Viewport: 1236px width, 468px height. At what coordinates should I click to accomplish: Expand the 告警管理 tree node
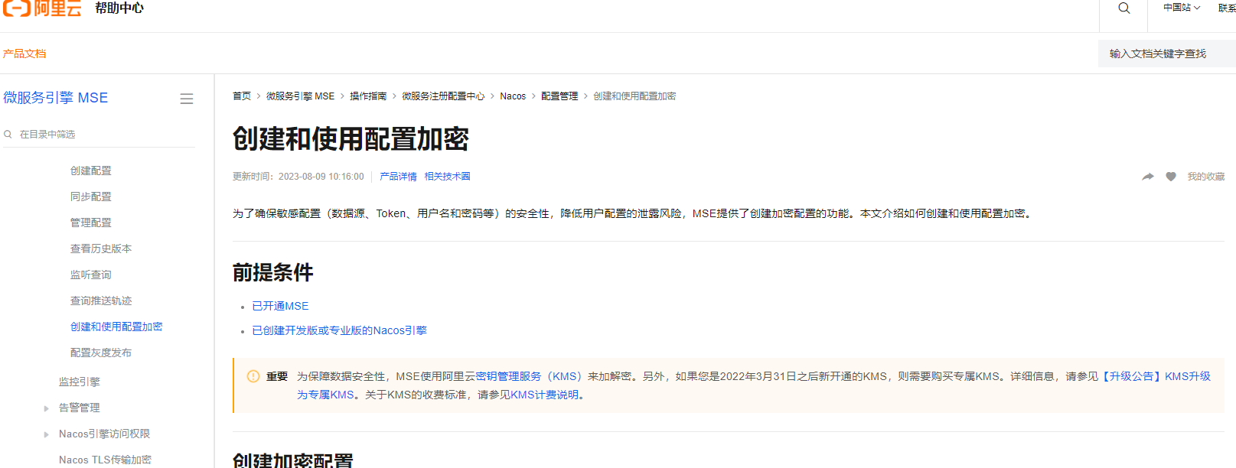coord(46,408)
